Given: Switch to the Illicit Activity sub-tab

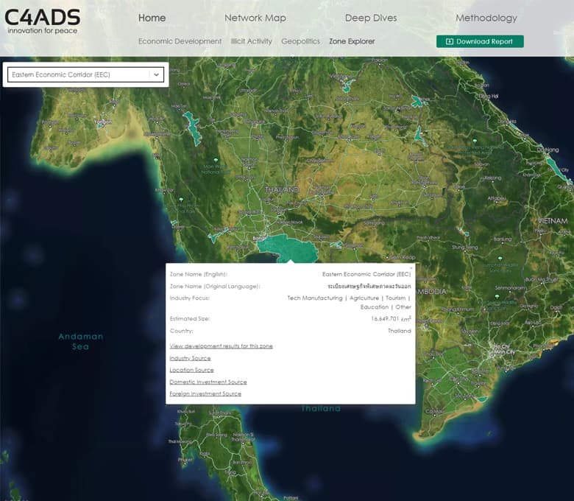Looking at the screenshot, I should click(251, 41).
